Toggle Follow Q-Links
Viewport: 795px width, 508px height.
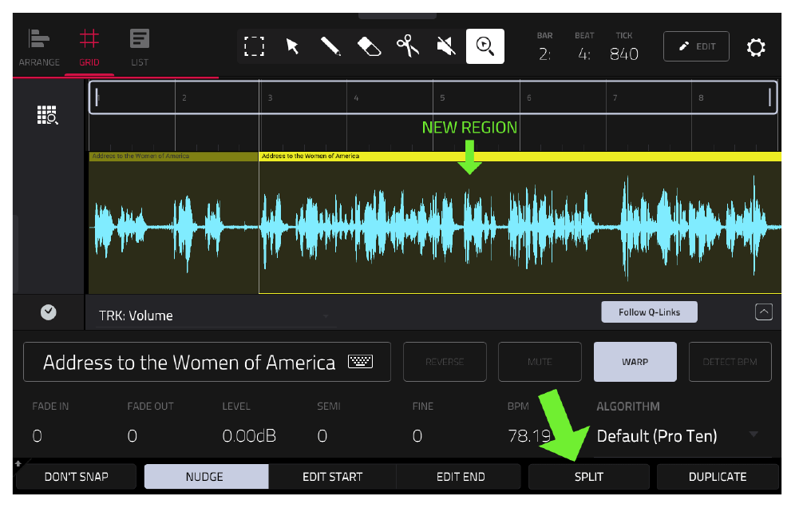tap(649, 312)
